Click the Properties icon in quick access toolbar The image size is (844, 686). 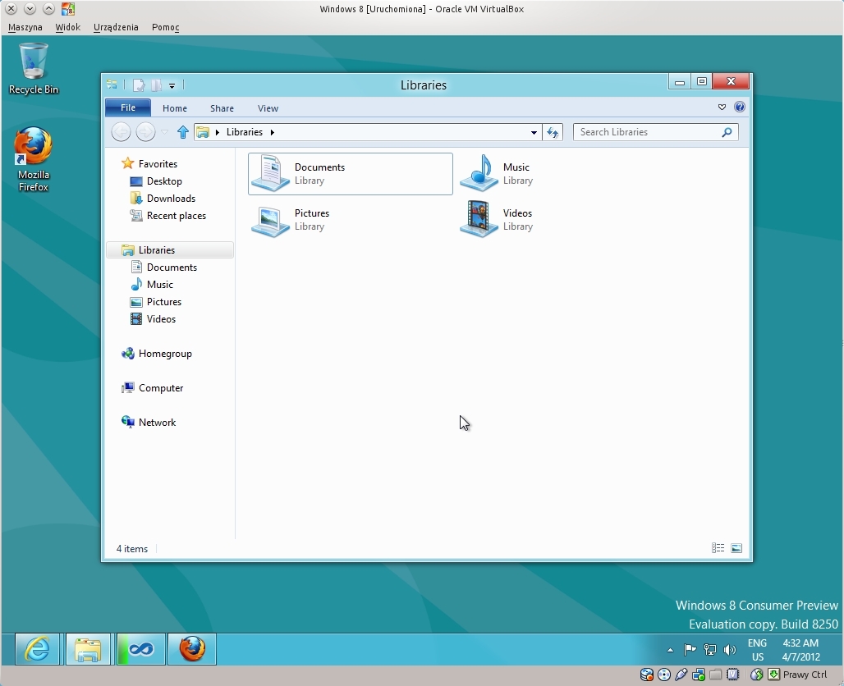[139, 85]
